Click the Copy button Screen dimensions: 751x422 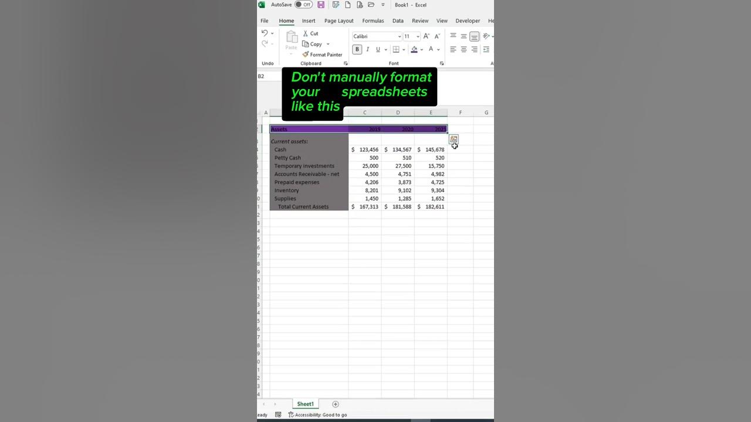312,44
